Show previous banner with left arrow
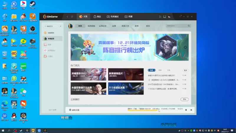 [74, 47]
